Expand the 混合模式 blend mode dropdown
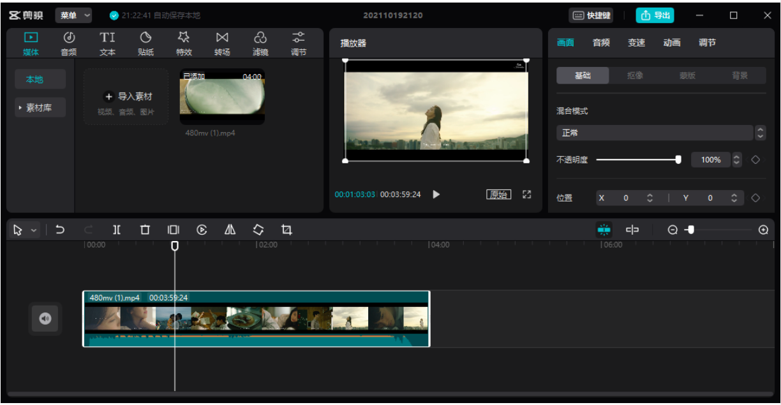Image resolution: width=781 pixels, height=405 pixels. (x=660, y=133)
